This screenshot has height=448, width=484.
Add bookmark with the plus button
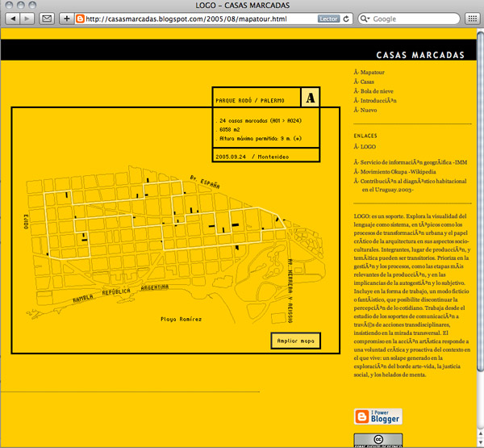[x=67, y=19]
